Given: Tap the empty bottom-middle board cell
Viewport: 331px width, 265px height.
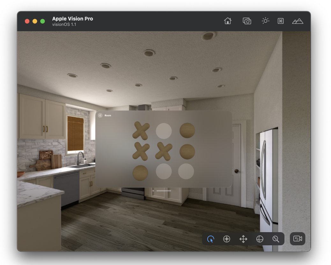Looking at the screenshot, I should coord(164,171).
